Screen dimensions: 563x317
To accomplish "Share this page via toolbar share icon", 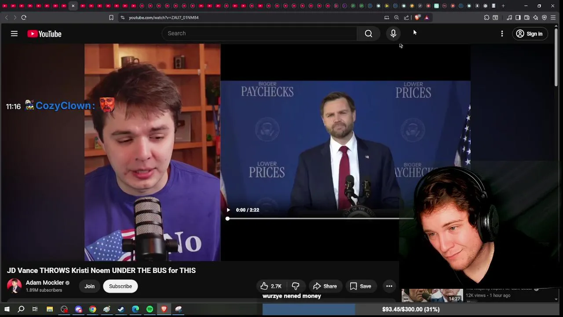I will pyautogui.click(x=406, y=18).
